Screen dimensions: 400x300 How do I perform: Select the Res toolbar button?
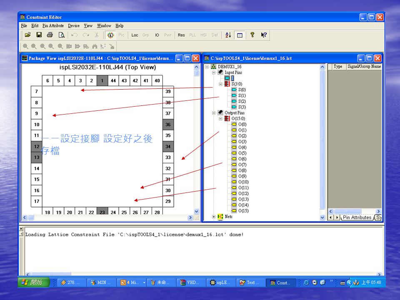click(x=181, y=35)
